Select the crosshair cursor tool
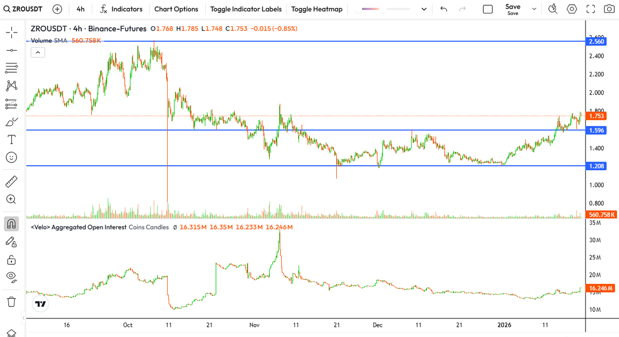 pos(11,33)
